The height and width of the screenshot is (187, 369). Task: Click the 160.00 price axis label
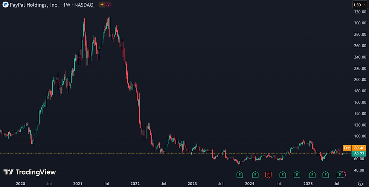pos(360,102)
